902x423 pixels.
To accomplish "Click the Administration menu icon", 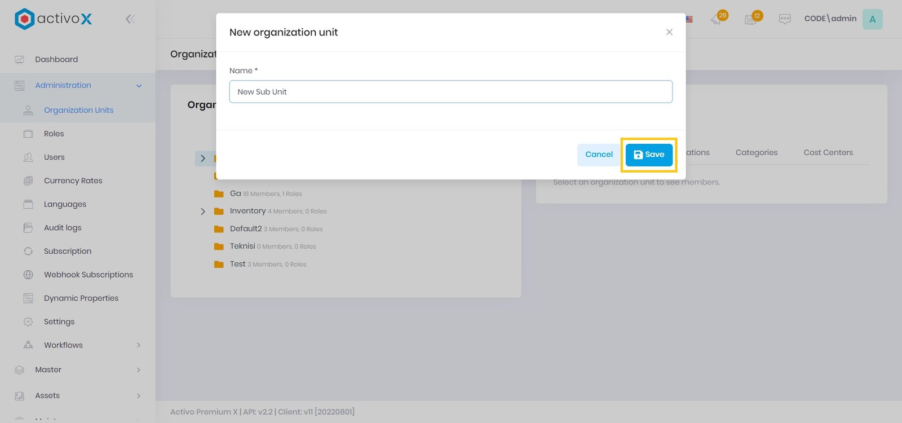I will 20,85.
